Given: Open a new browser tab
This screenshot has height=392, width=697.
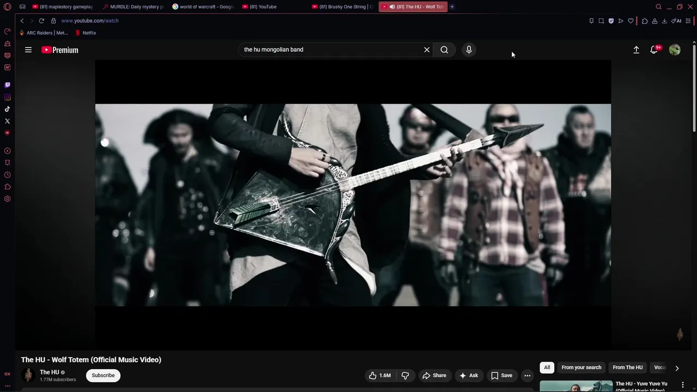Looking at the screenshot, I should tap(452, 7).
